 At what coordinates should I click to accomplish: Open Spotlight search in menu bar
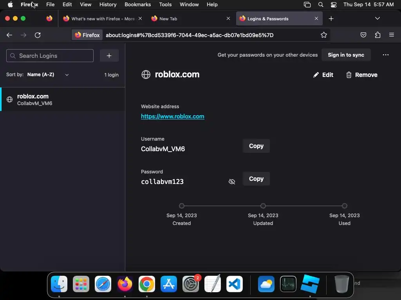point(321,4)
